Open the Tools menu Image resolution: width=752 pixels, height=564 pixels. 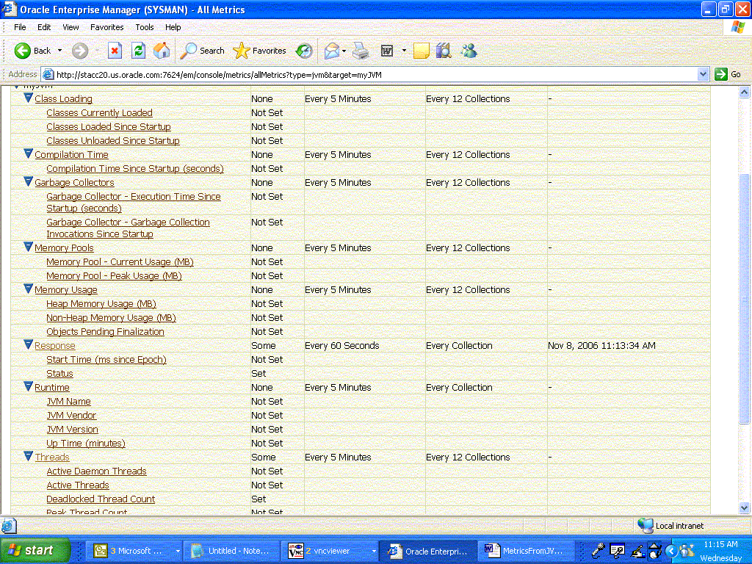pos(145,27)
